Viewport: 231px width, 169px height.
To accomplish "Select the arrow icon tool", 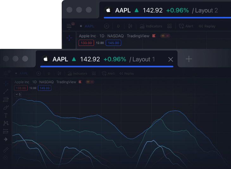I will pyautogui.click(x=6, y=139).
